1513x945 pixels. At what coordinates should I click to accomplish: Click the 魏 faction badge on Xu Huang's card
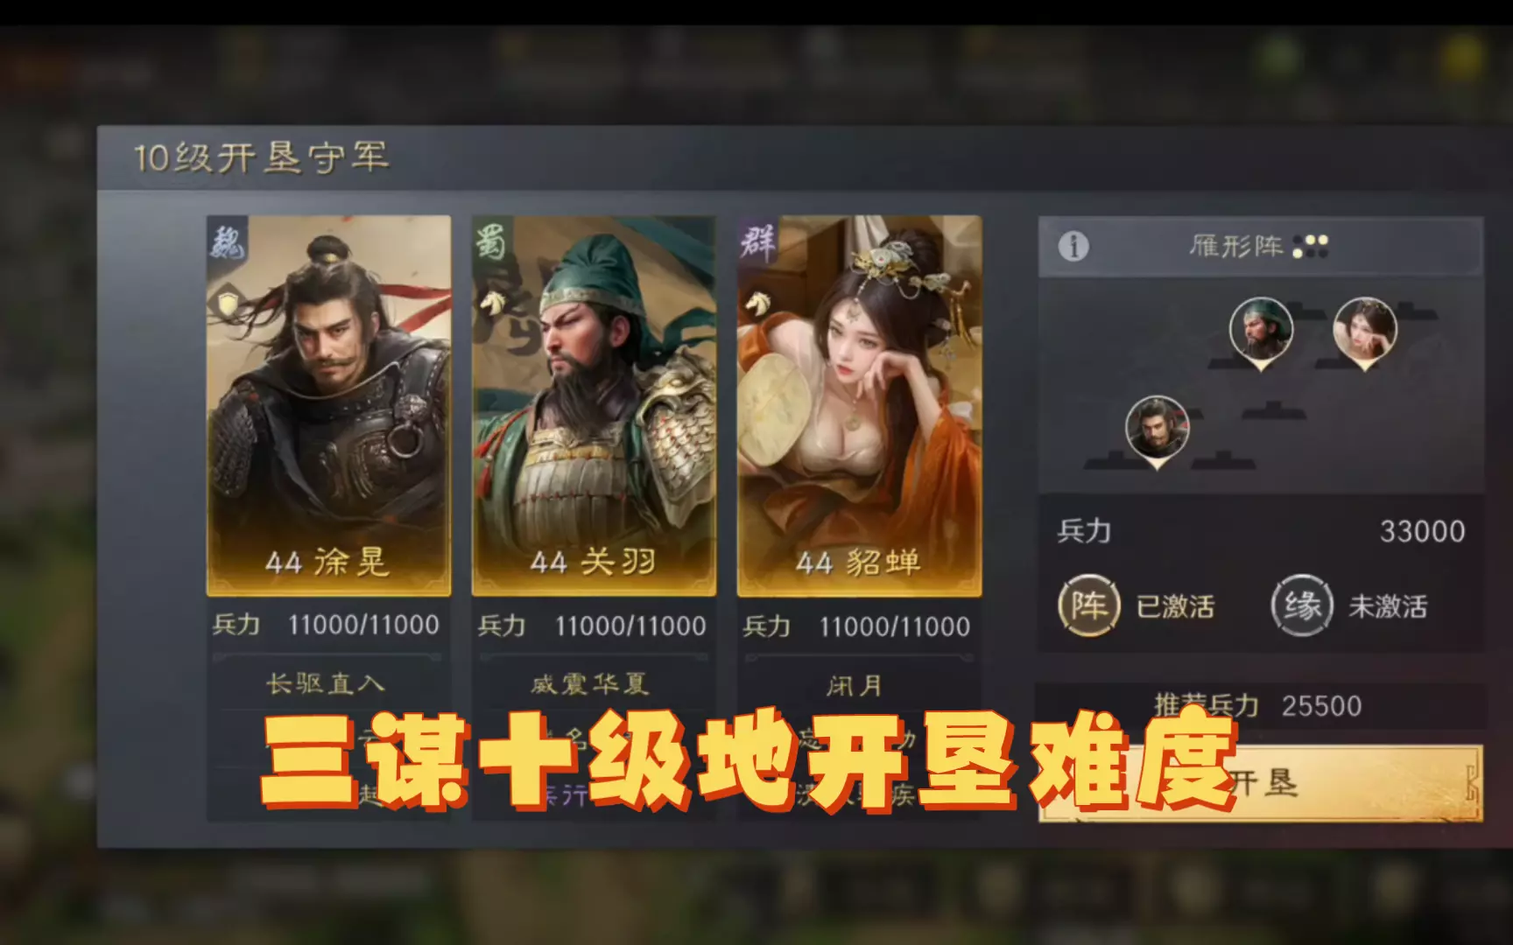point(227,240)
